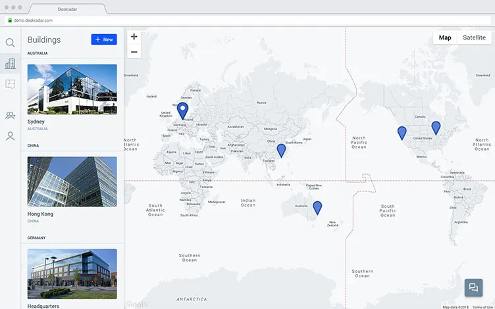Select the US Midwest map pin
The height and width of the screenshot is (309, 495).
tap(436, 128)
